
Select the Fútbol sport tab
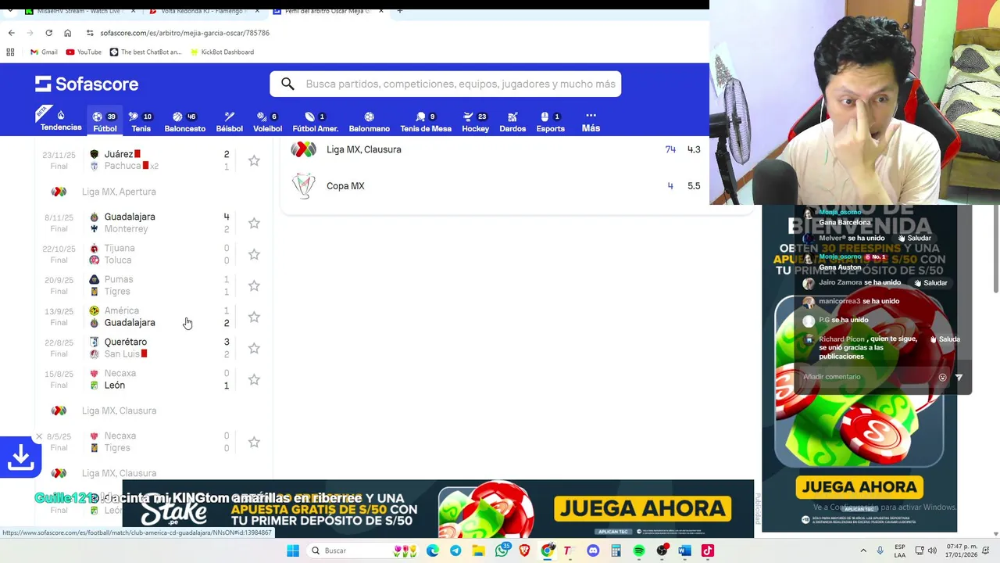click(x=105, y=121)
